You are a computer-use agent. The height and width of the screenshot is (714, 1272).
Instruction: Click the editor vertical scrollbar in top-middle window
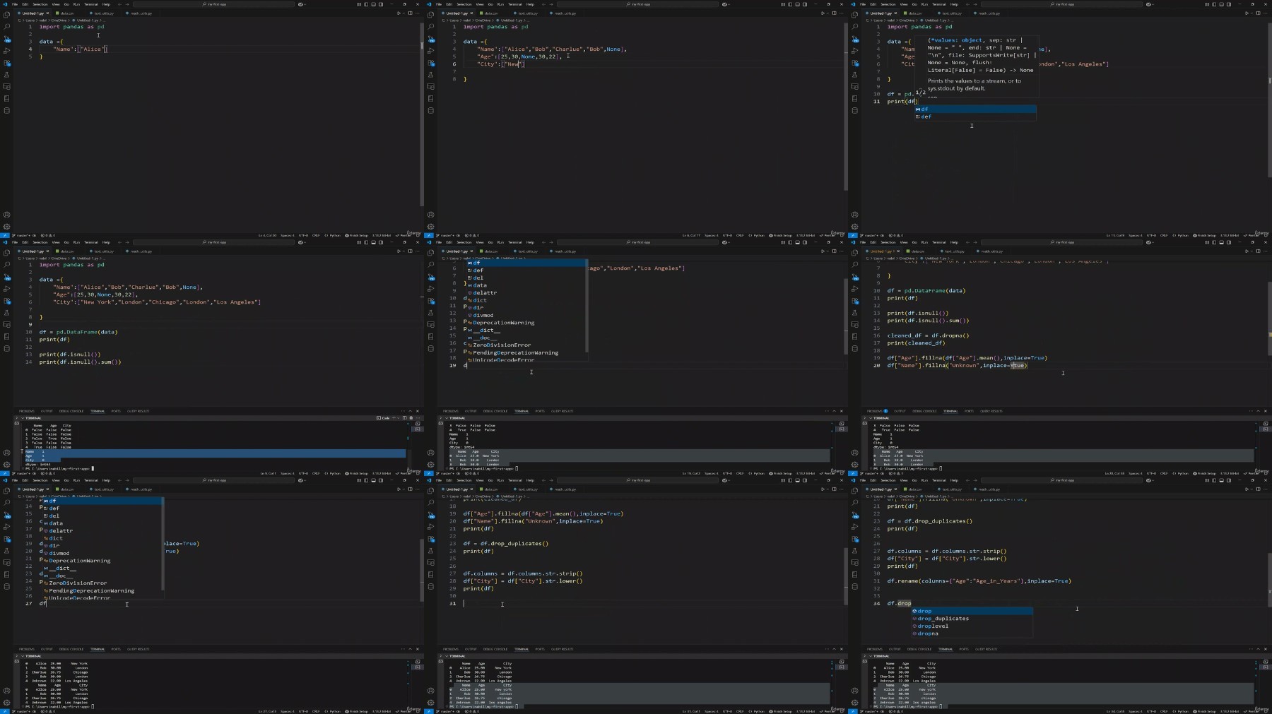(845, 106)
